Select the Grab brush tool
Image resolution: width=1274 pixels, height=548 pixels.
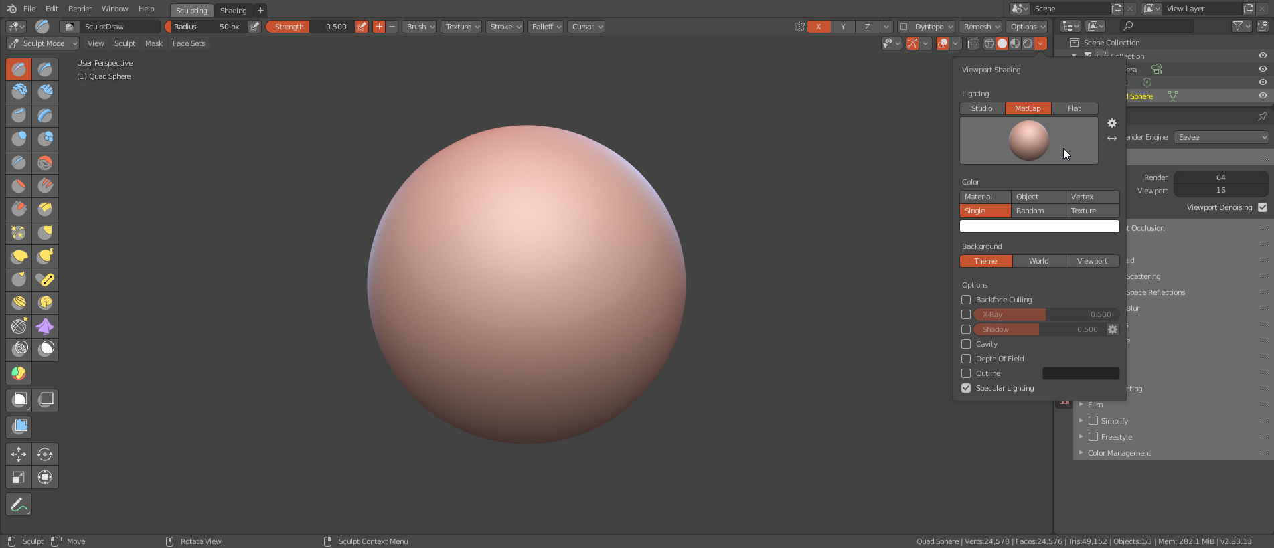tap(45, 232)
